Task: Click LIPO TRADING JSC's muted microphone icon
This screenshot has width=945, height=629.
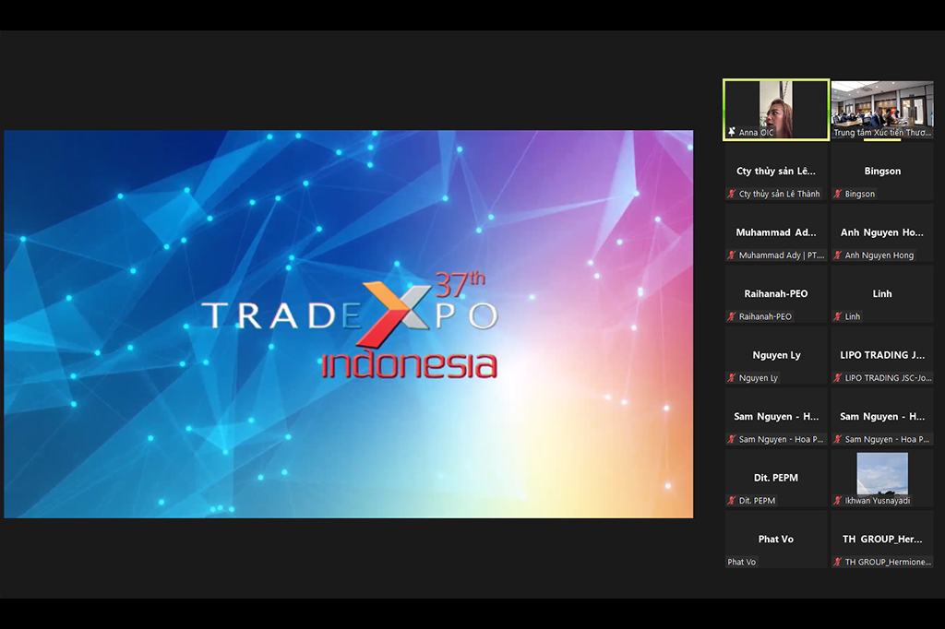Action: tap(838, 378)
